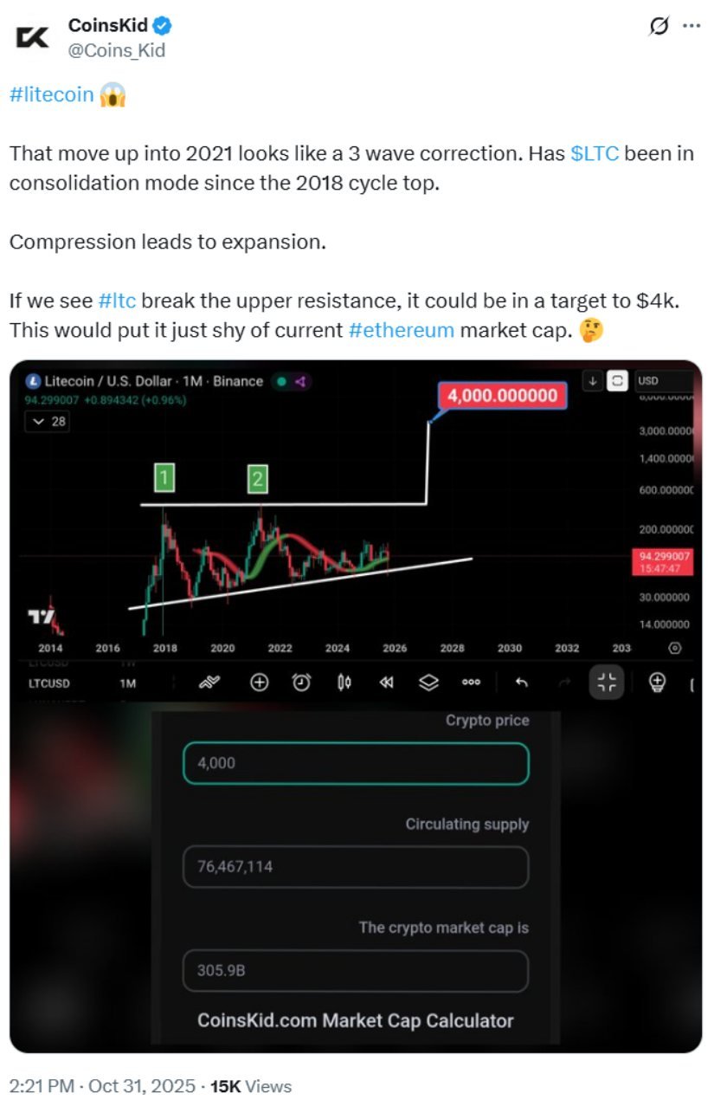This screenshot has width=714, height=1100.
Task: Open the USD currency dropdown
Action: [663, 381]
